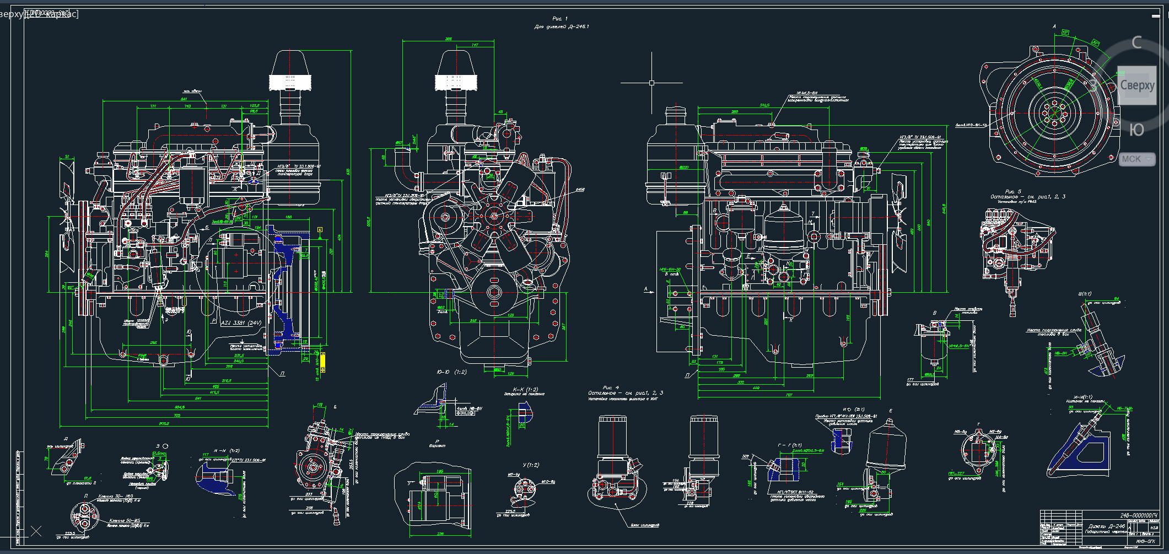Click the "Рис. 5" caption text
Image resolution: width=1169 pixels, height=554 pixels.
click(1013, 191)
